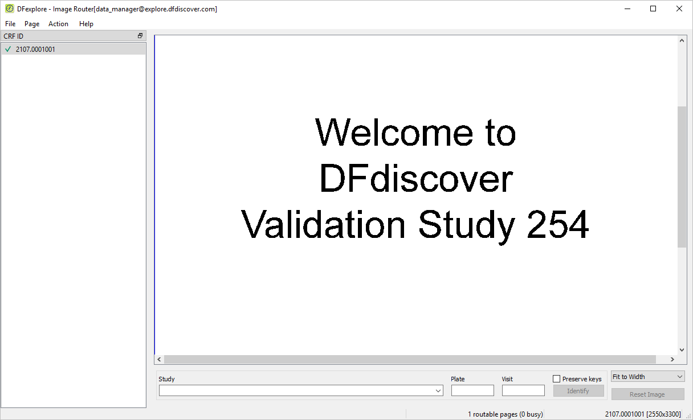
Task: Open the Page menu
Action: click(32, 24)
